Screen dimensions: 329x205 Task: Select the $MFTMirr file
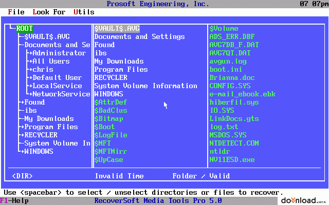click(x=111, y=152)
